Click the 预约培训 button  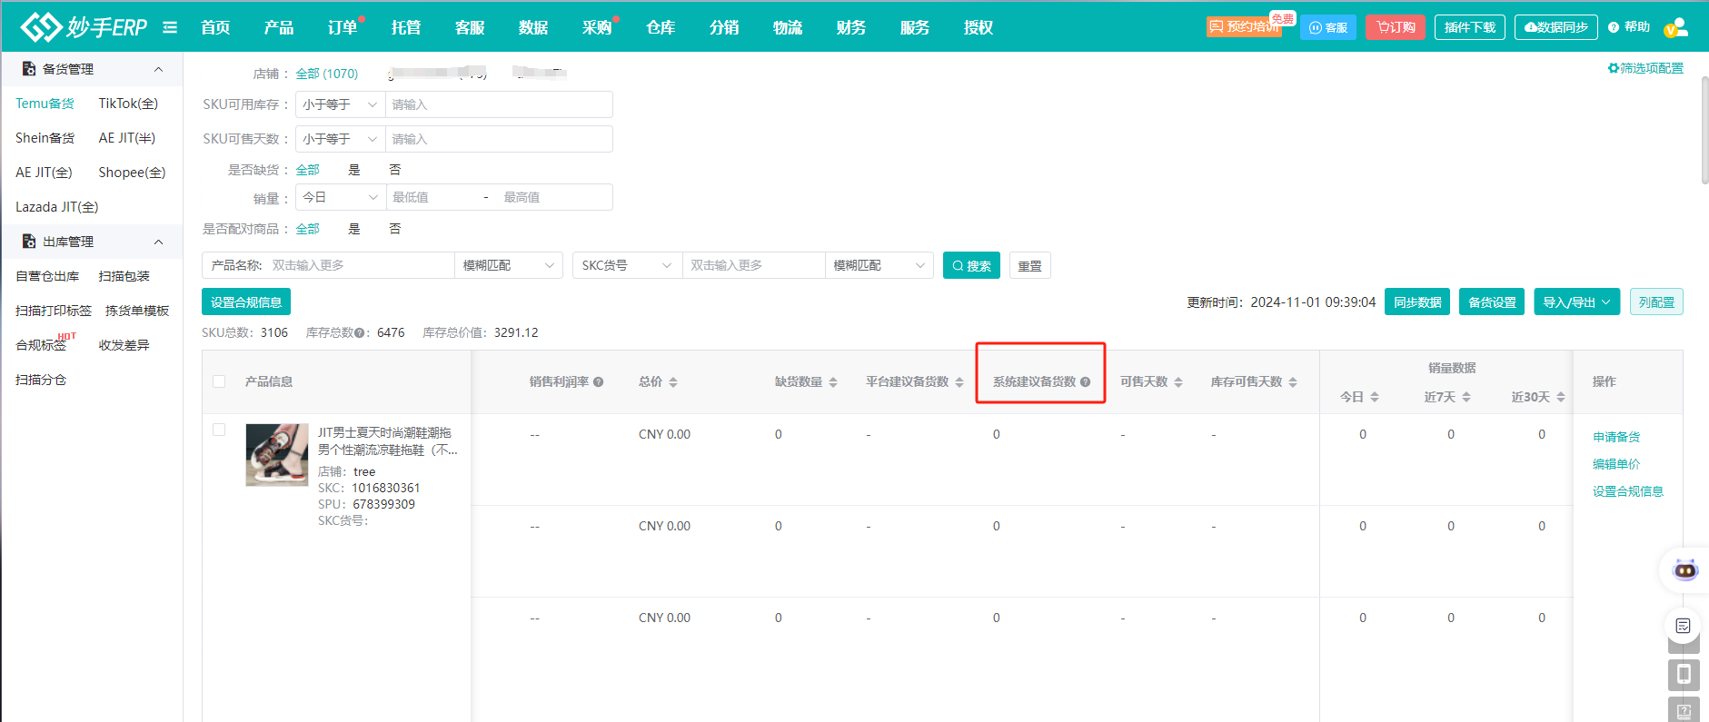1244,27
